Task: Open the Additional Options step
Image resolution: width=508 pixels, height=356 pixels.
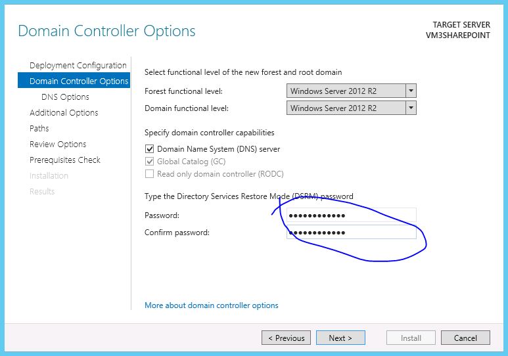Action: pos(64,113)
